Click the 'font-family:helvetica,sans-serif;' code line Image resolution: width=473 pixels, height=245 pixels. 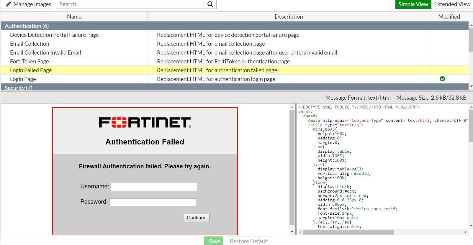pos(358,209)
